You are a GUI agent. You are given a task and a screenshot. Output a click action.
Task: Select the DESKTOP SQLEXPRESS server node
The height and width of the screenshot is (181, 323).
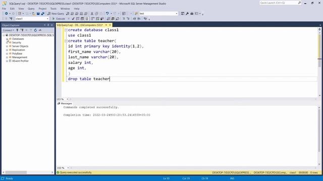tap(31, 35)
